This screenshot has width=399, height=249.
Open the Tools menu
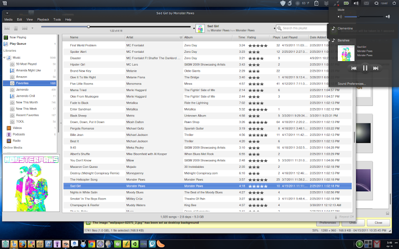coord(57,19)
